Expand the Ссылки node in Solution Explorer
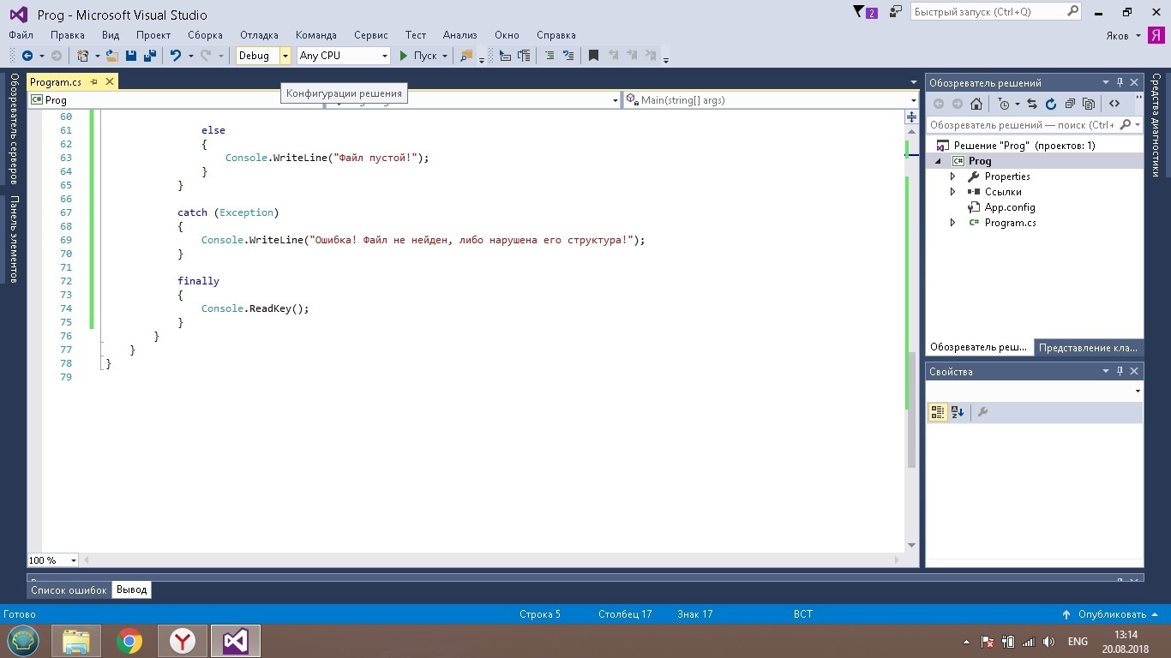Screen dimensions: 1171x658 (952, 192)
